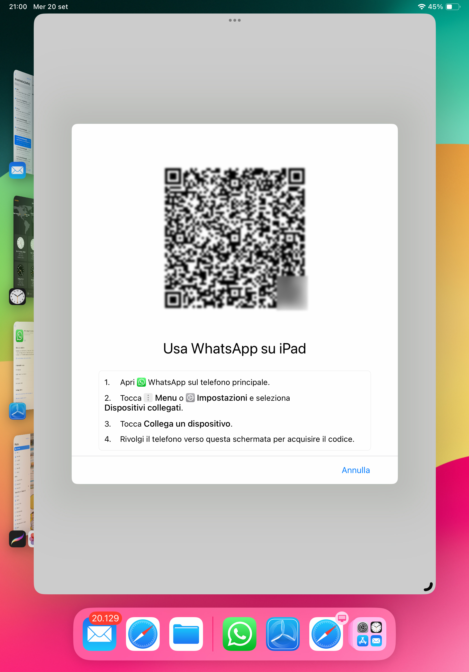Tap window resize handle at corner
The width and height of the screenshot is (469, 672).
[428, 587]
